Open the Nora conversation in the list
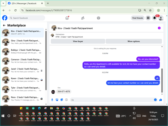This screenshot has width=168, height=126. pos(23,99)
